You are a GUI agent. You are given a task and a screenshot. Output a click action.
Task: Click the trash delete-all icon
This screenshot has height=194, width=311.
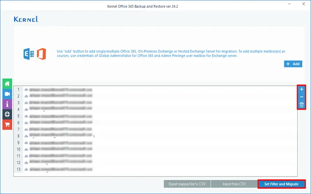pos(302,104)
